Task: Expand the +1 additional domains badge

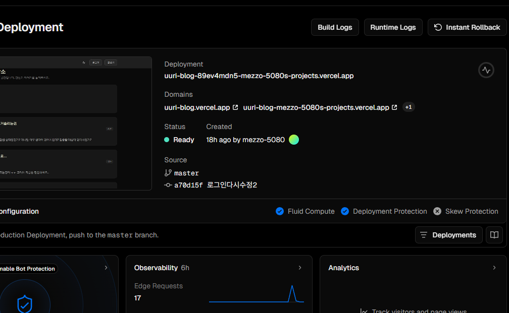Action: tap(409, 107)
